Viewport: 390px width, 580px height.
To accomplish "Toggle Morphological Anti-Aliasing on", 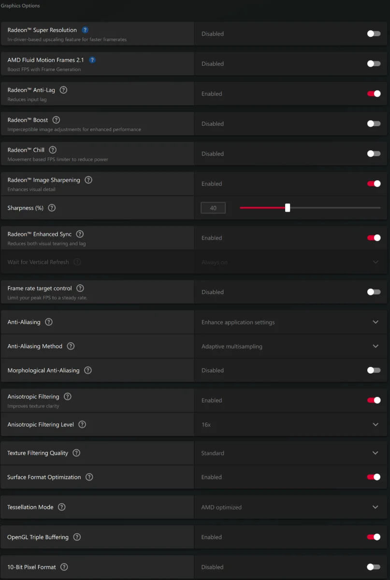I will point(374,370).
